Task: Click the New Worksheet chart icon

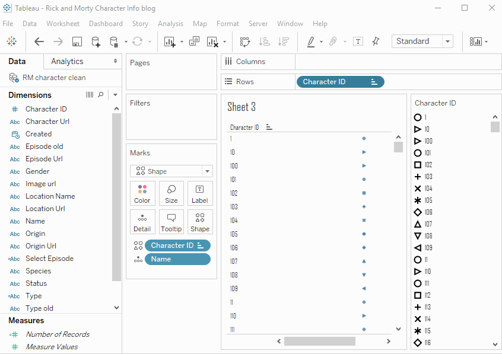Action: click(170, 42)
